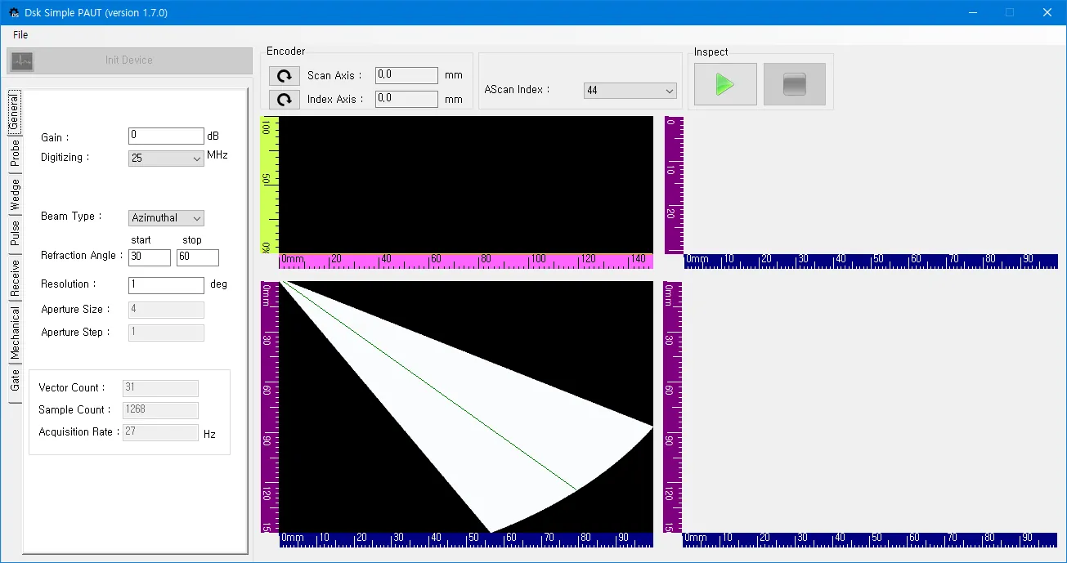1067x563 pixels.
Task: Click the Aperture Step field
Action: pos(166,333)
